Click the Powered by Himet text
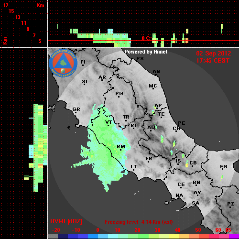This screenshot has height=239, width=239. pyautogui.click(x=146, y=52)
